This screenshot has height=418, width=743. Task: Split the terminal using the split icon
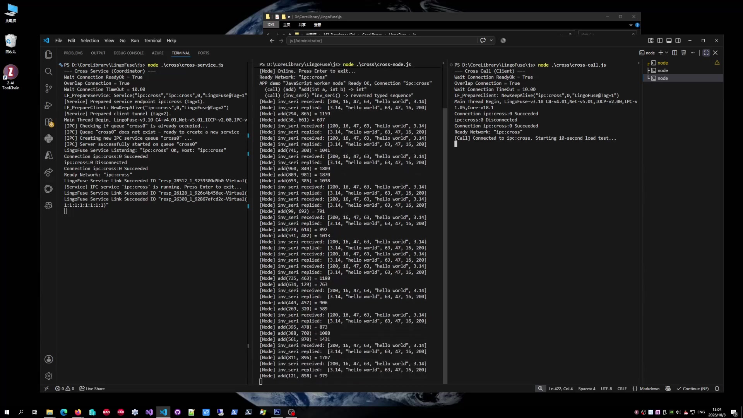point(675,53)
